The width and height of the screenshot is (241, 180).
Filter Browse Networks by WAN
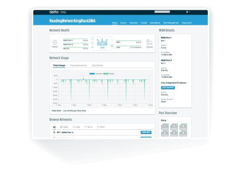64,127
